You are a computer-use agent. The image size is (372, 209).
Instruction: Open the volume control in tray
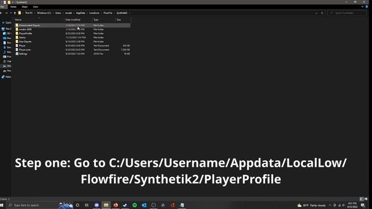344,205
